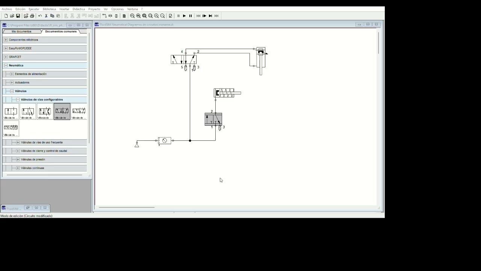The width and height of the screenshot is (481, 271).
Task: Click the last zoom-out magnifier icon
Action: click(x=162, y=16)
